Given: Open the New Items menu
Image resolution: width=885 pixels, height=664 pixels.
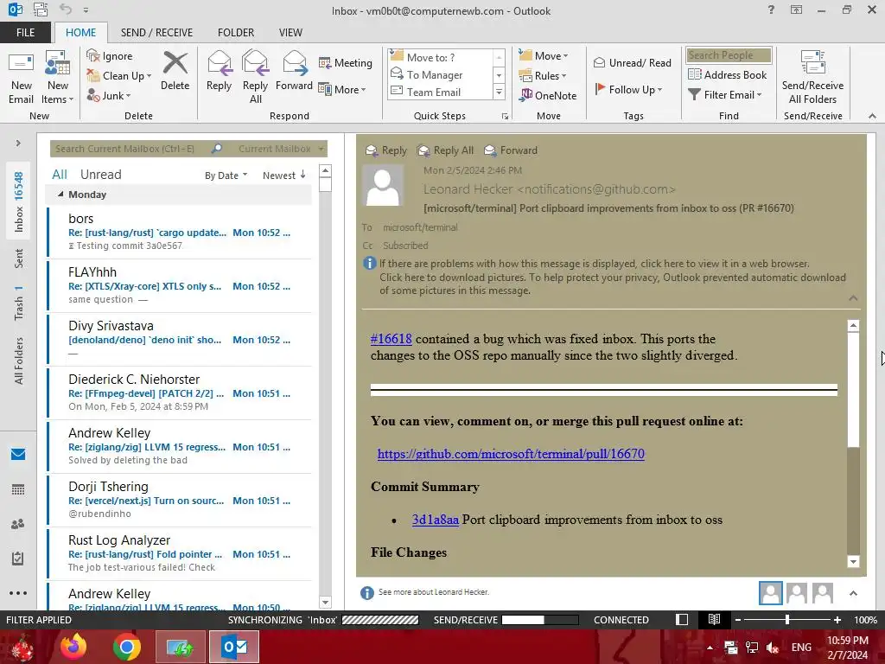Looking at the screenshot, I should point(58,78).
